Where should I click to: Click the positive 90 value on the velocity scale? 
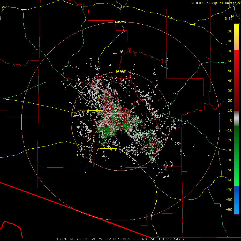coord(230,31)
